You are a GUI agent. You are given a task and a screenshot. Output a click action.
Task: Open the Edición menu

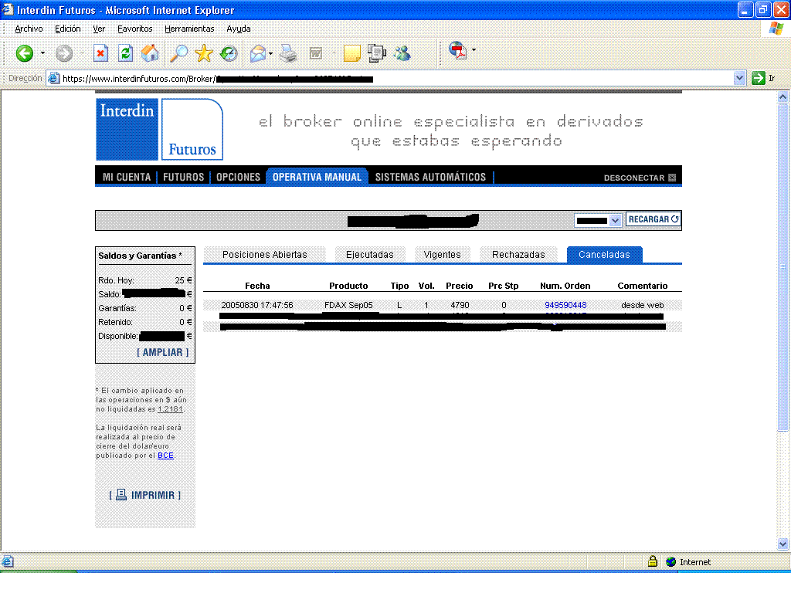click(x=68, y=29)
